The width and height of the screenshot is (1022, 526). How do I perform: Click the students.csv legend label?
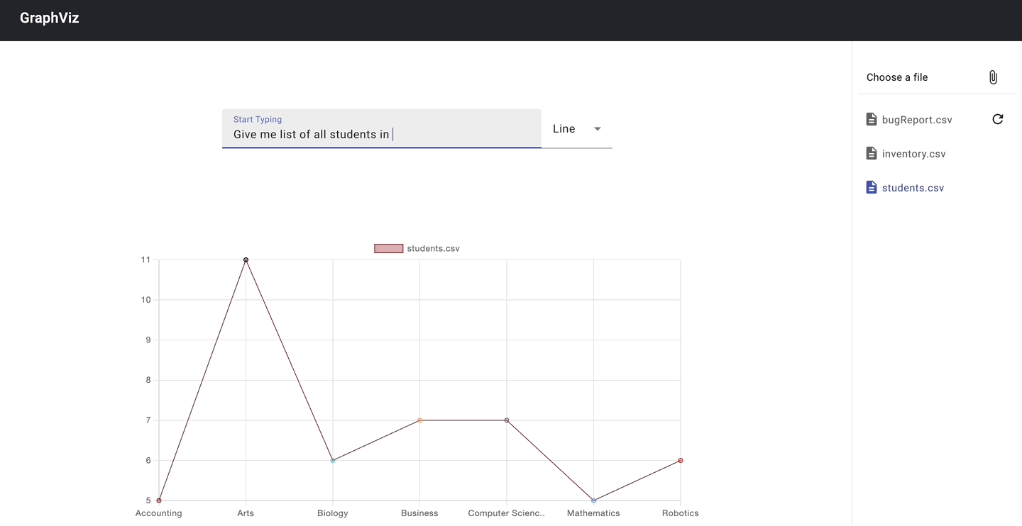click(x=433, y=248)
